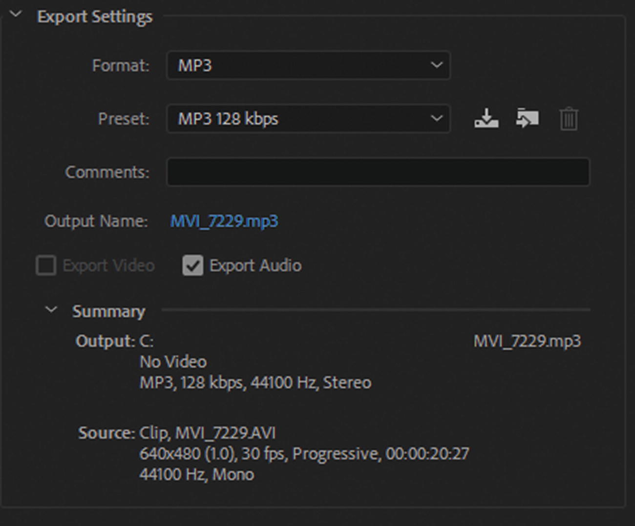
Task: Collapse the Summary section chevron
Action: click(x=51, y=310)
